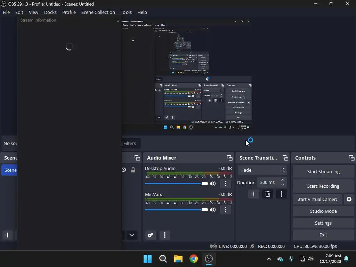This screenshot has height=267, width=356.
Task: Select the Scene item in list
Action: (9, 170)
